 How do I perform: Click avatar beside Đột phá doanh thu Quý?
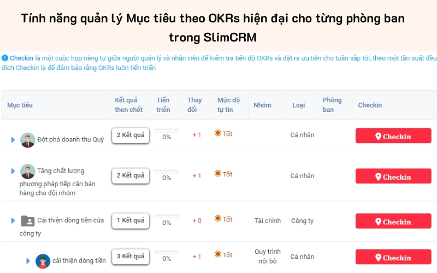27,140
